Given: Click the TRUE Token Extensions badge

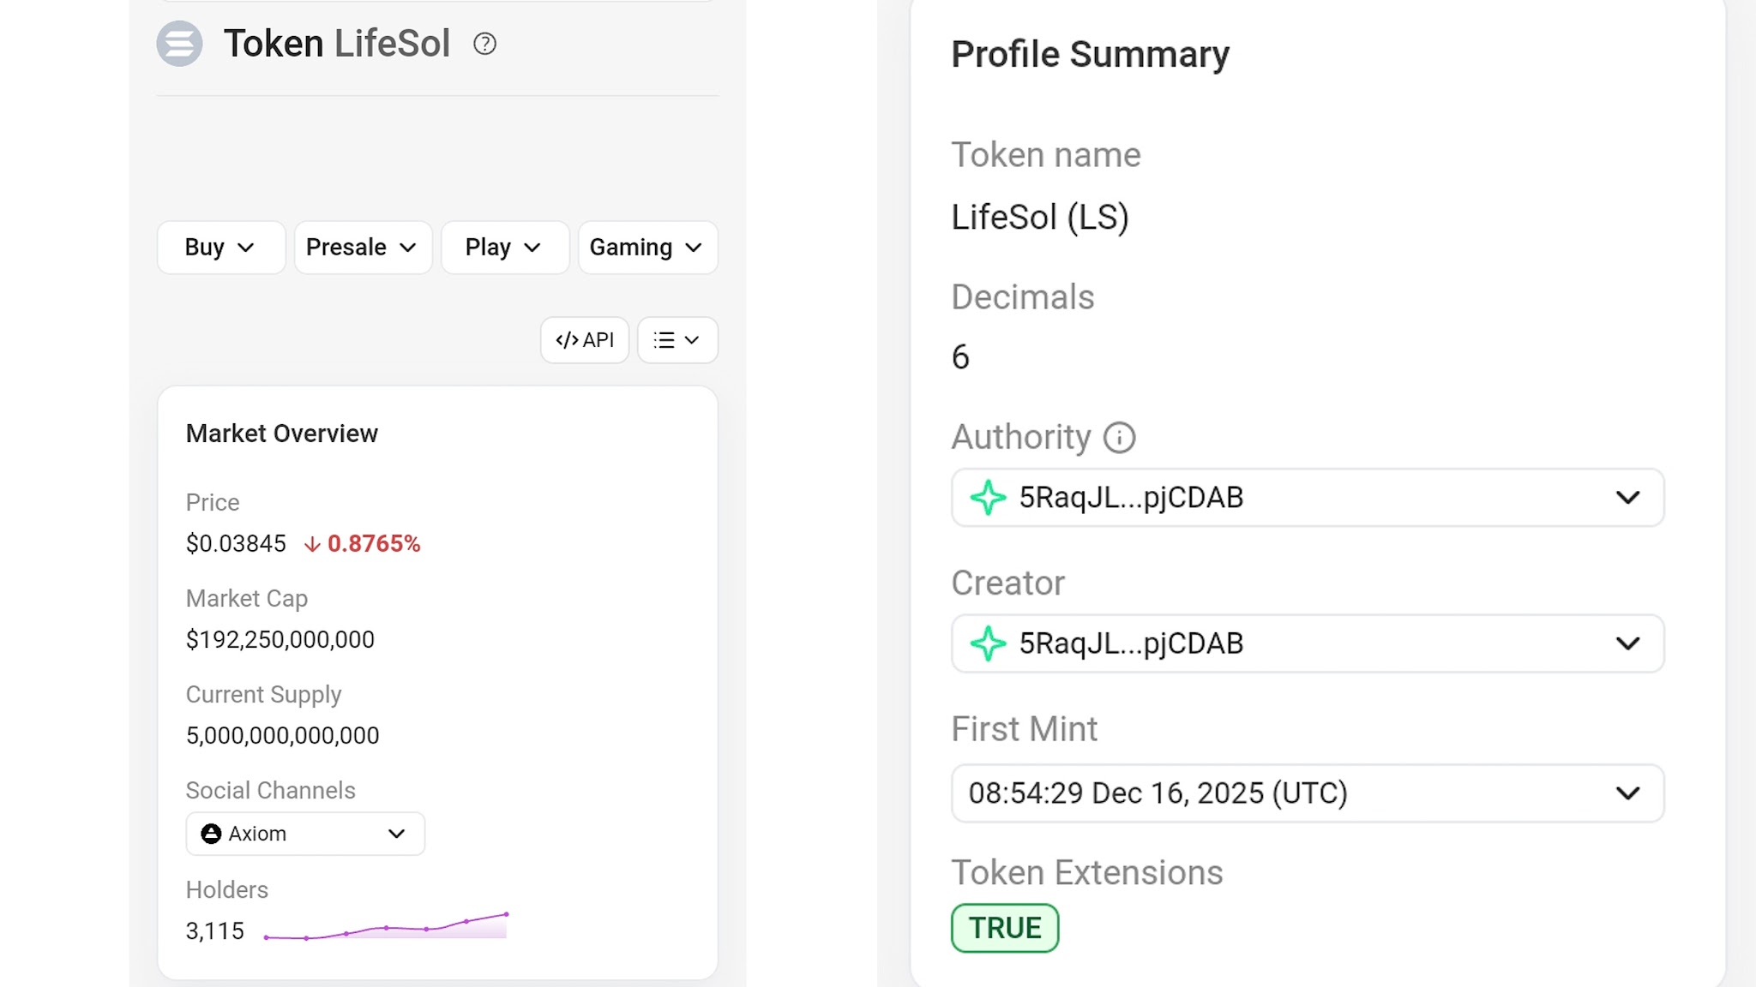Looking at the screenshot, I should (1005, 928).
